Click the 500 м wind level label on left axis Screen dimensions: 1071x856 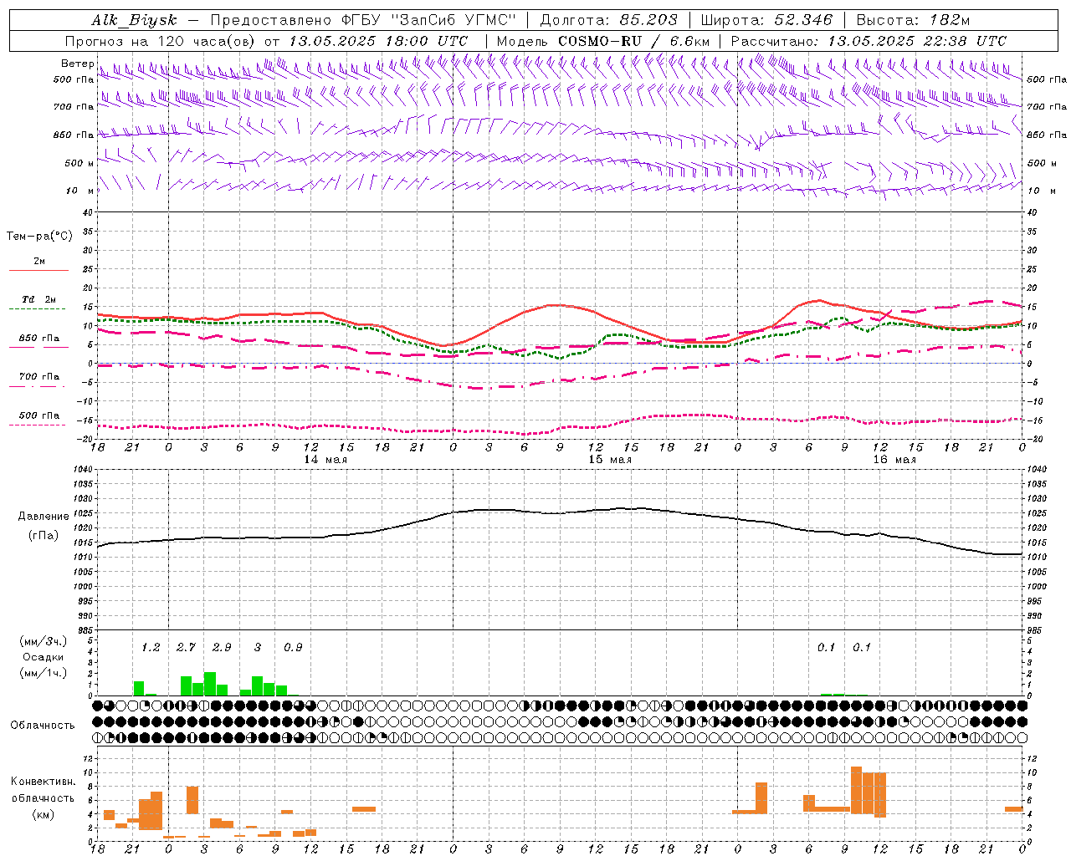point(80,163)
